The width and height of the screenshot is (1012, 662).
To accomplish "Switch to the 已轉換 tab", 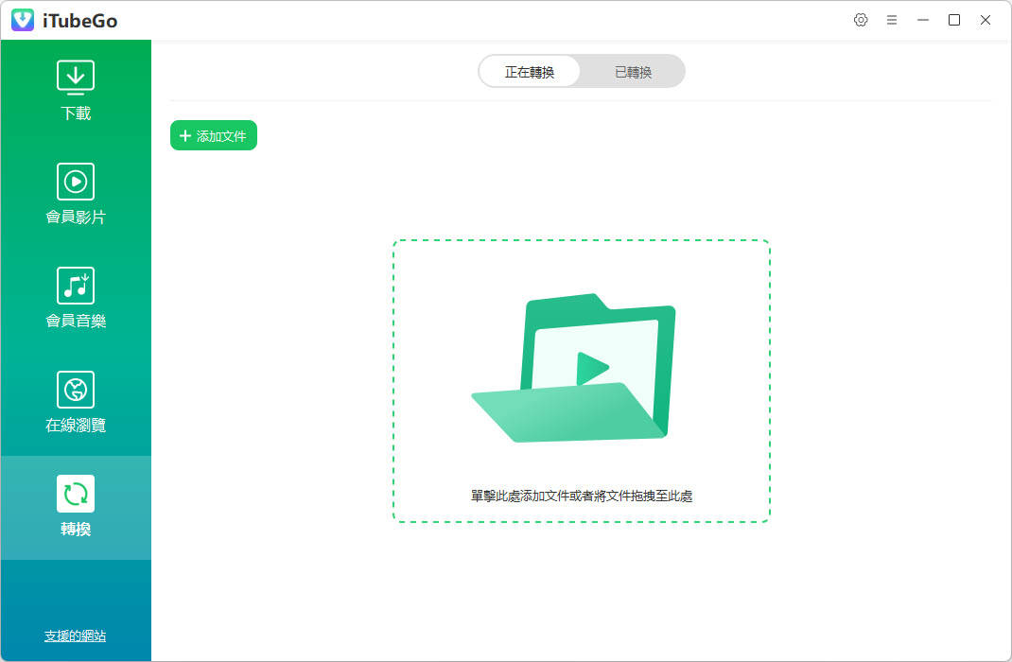I will tap(633, 72).
